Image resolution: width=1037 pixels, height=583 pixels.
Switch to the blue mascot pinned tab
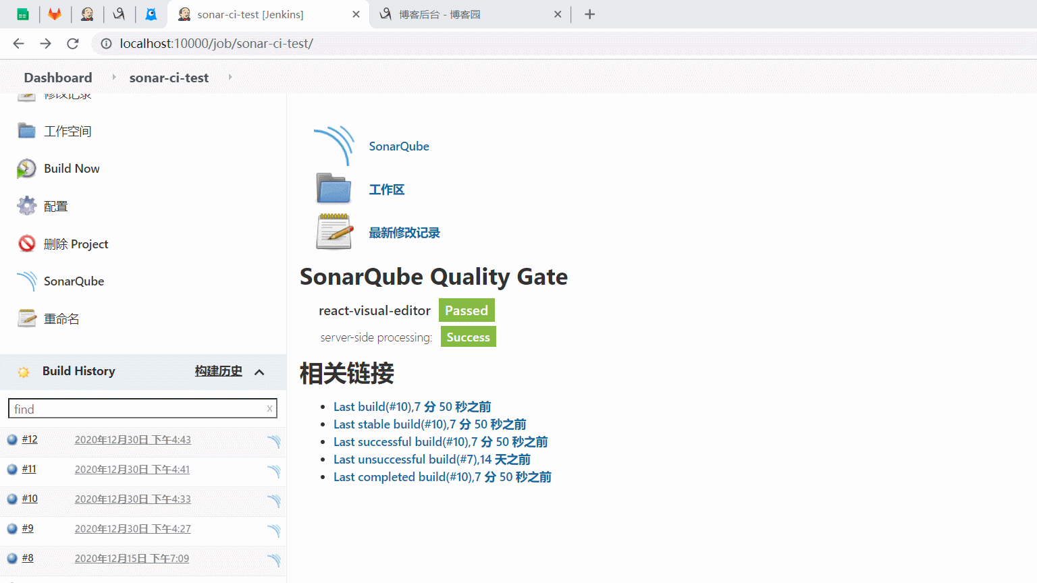[151, 14]
